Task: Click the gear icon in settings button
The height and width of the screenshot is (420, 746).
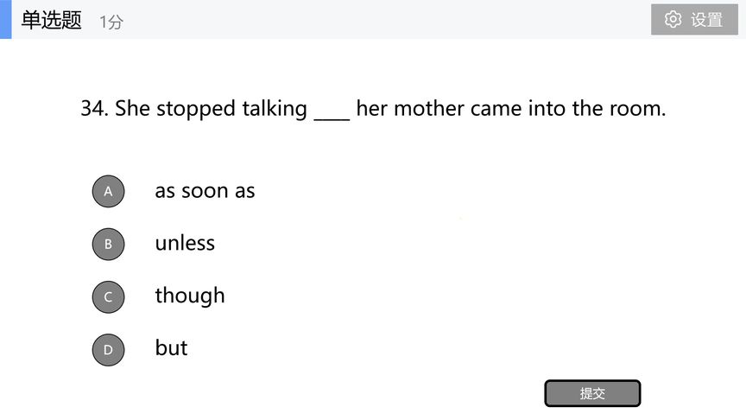Action: (673, 20)
